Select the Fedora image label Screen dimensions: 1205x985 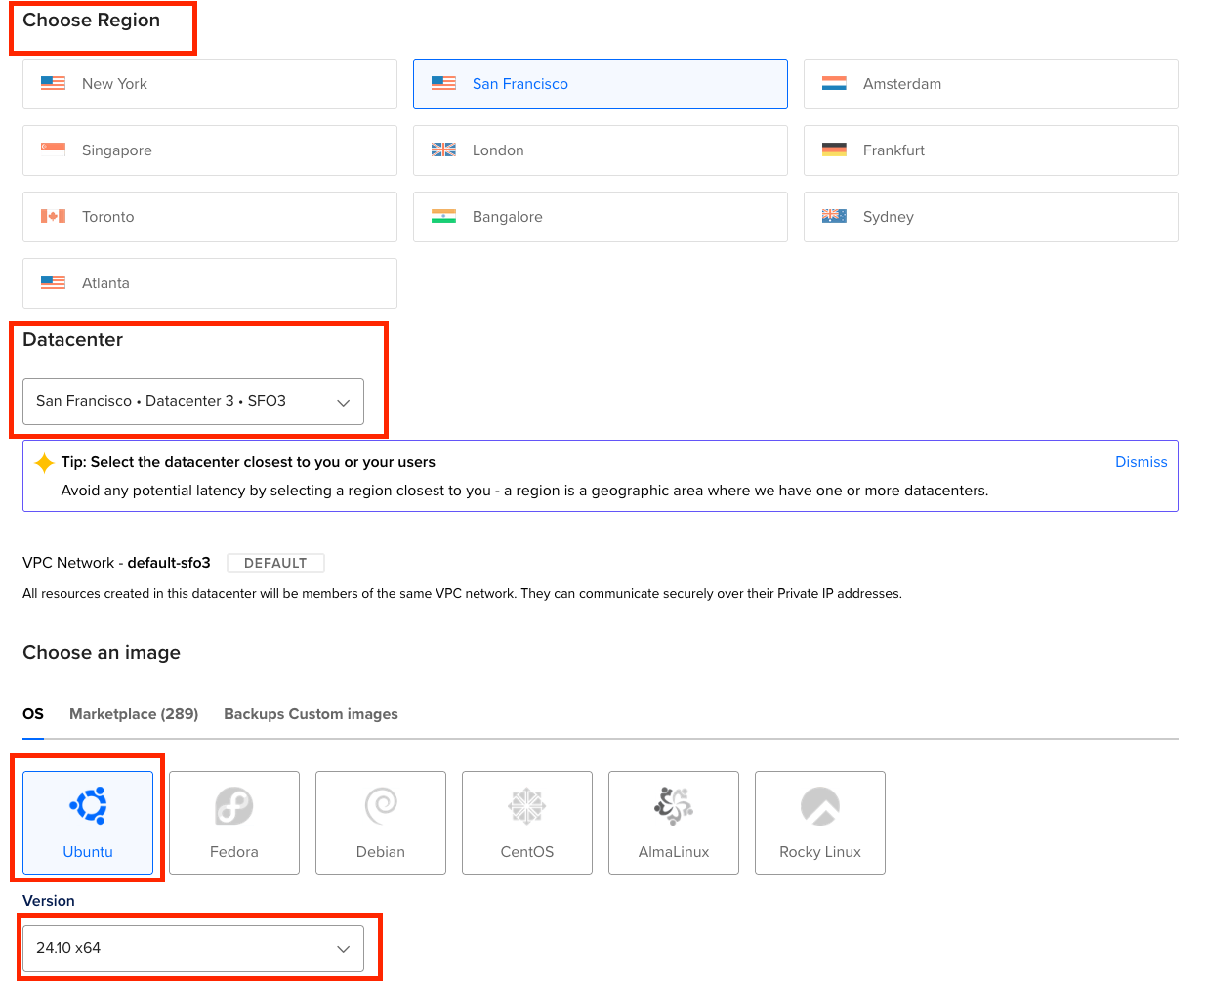pyautogui.click(x=234, y=852)
